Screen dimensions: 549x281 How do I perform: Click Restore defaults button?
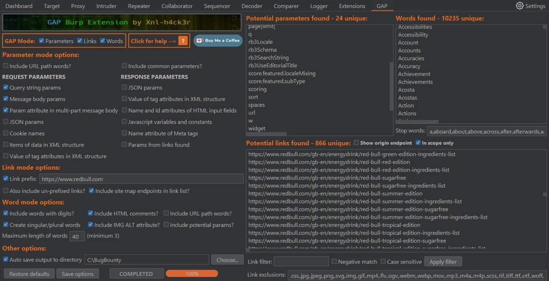tap(29, 274)
